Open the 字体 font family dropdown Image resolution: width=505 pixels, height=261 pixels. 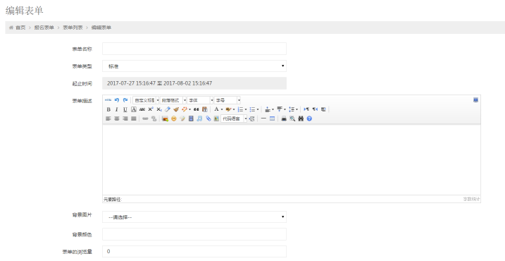pos(200,100)
